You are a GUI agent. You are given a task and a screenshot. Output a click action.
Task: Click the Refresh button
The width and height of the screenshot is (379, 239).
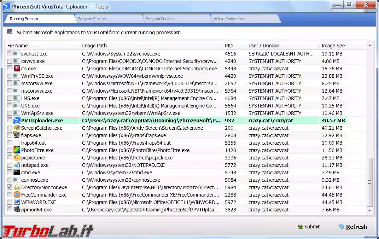pos(352,227)
